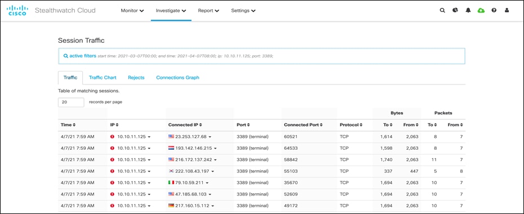524x214 pixels.
Task: Open the alerts bell icon
Action: click(x=468, y=10)
